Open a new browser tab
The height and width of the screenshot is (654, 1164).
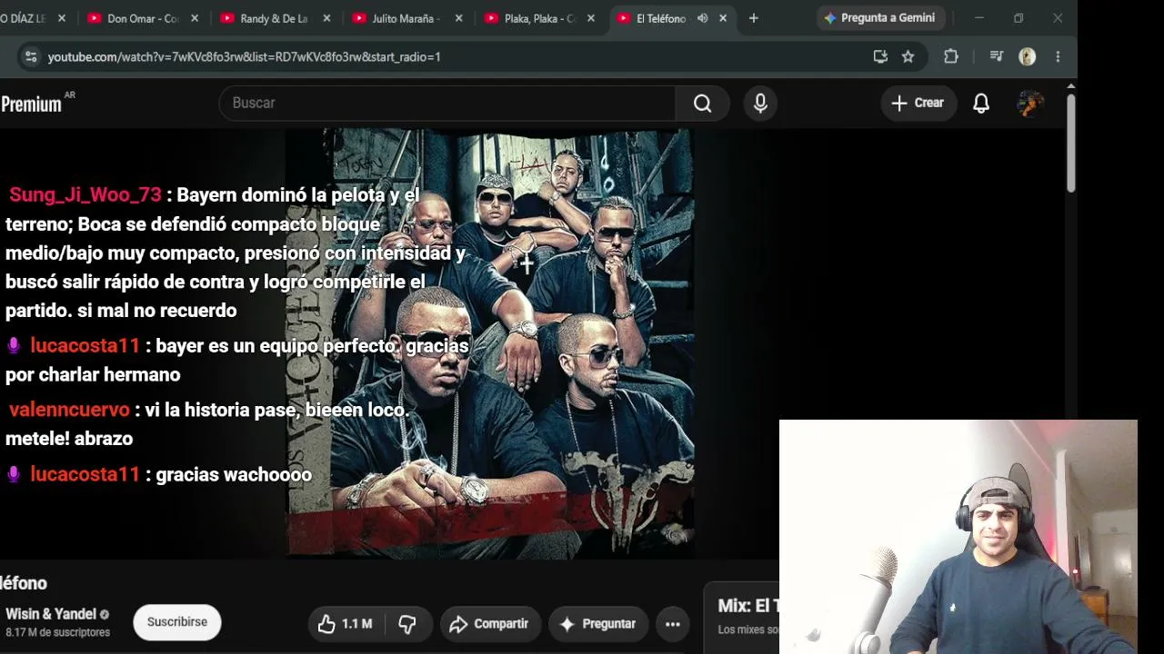pyautogui.click(x=753, y=18)
